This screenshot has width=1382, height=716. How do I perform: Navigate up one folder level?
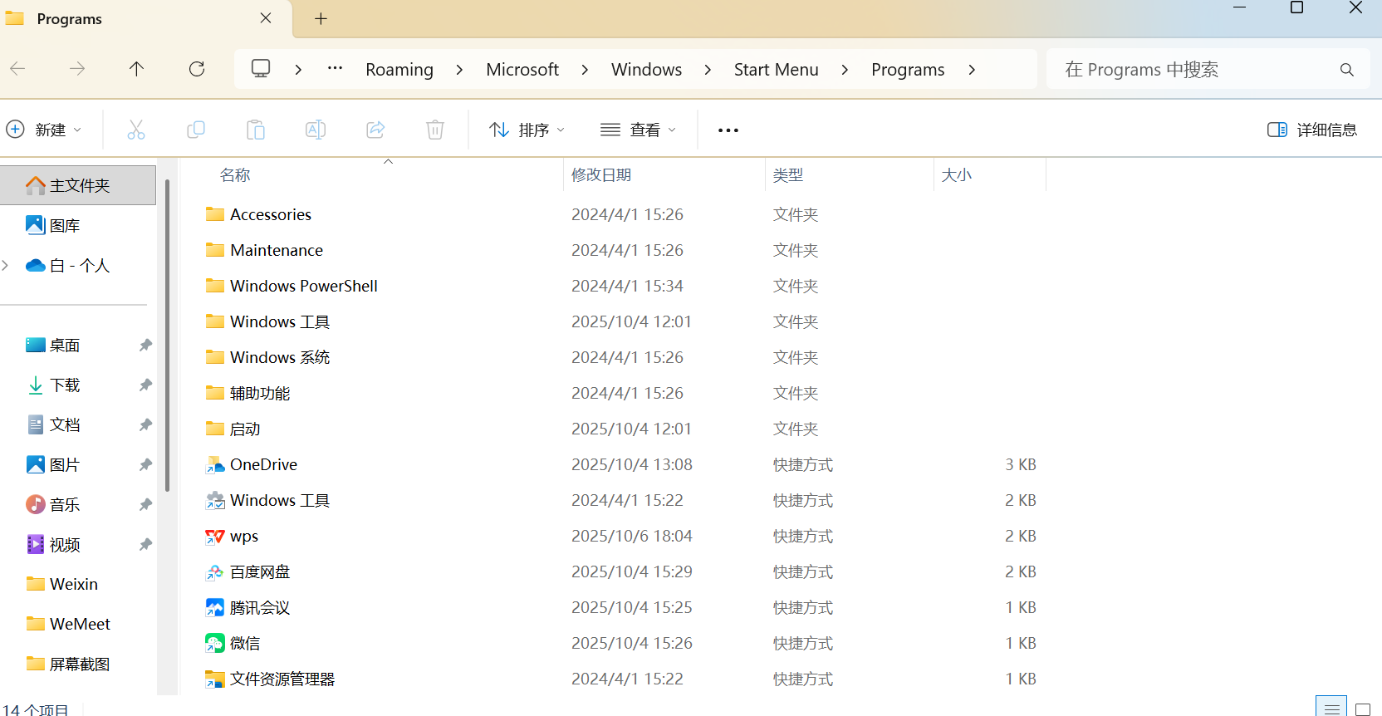tap(137, 69)
